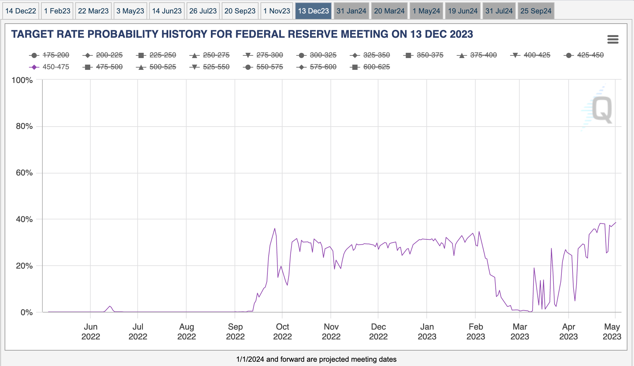Screen dimensions: 634x366
Task: Enable the 400-425 legend series
Action: (536, 55)
